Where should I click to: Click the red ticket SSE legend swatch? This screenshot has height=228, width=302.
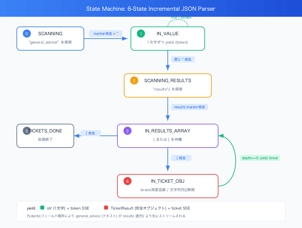tap(106, 208)
